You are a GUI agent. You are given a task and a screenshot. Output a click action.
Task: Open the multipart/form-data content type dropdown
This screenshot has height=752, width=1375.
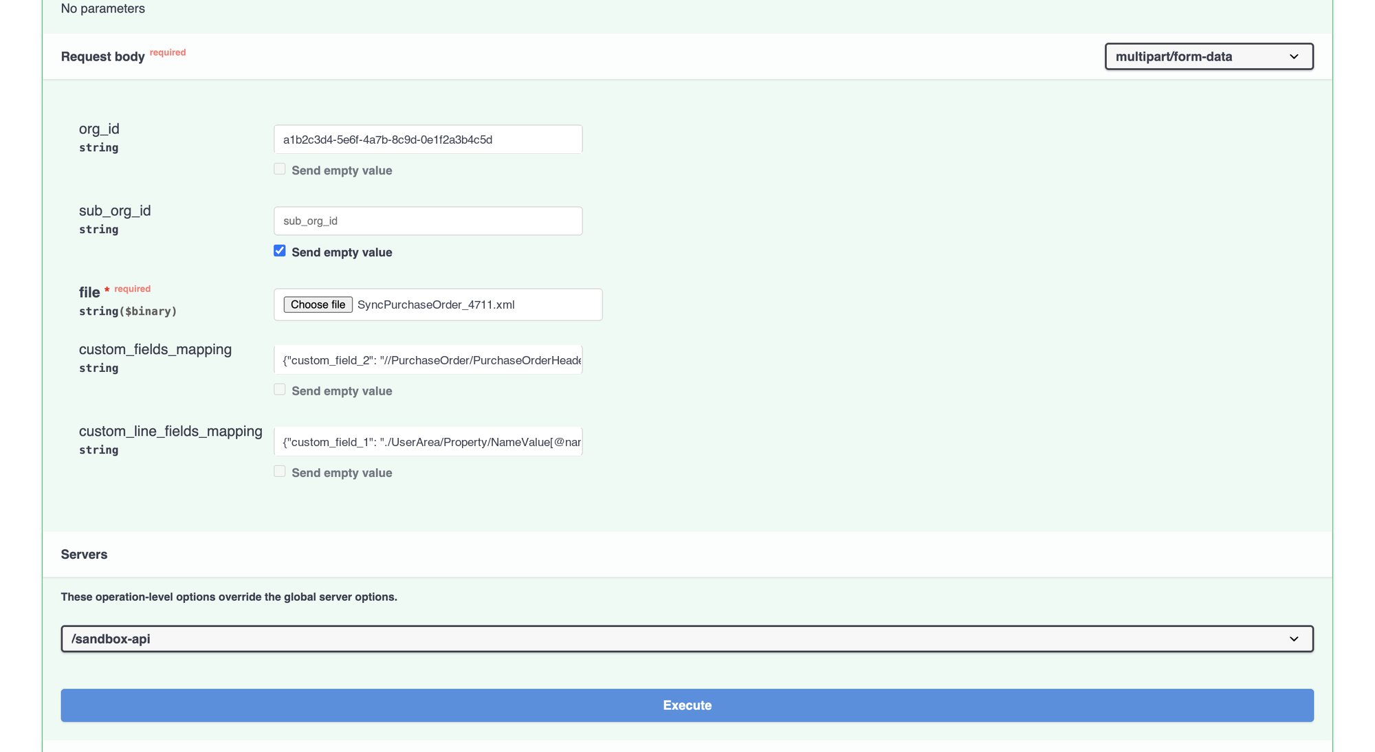tap(1209, 56)
